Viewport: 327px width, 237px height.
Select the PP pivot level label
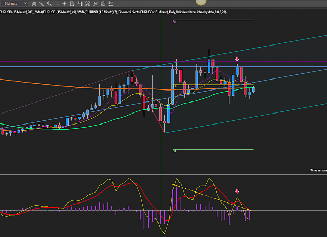click(175, 86)
